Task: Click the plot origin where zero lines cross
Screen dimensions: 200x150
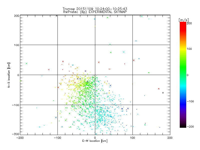Action: point(95,75)
